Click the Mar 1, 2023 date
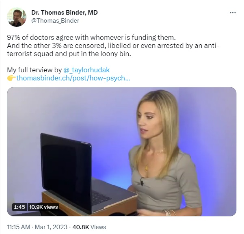This screenshot has width=244, height=234. [51, 227]
